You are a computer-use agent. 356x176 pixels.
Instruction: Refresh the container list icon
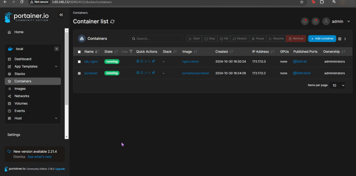coord(112,22)
